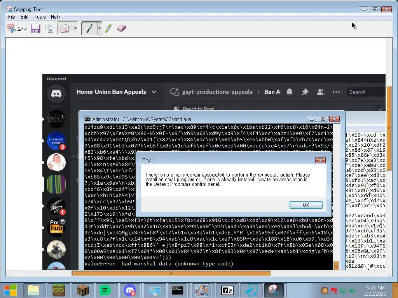Click gsyt-productions-appeals channel name
The image size is (398, 298).
coord(217,92)
